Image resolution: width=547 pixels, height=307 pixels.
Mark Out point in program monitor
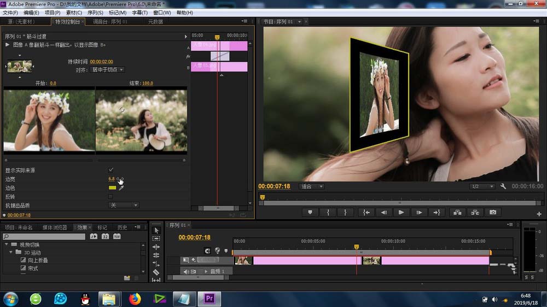click(345, 212)
